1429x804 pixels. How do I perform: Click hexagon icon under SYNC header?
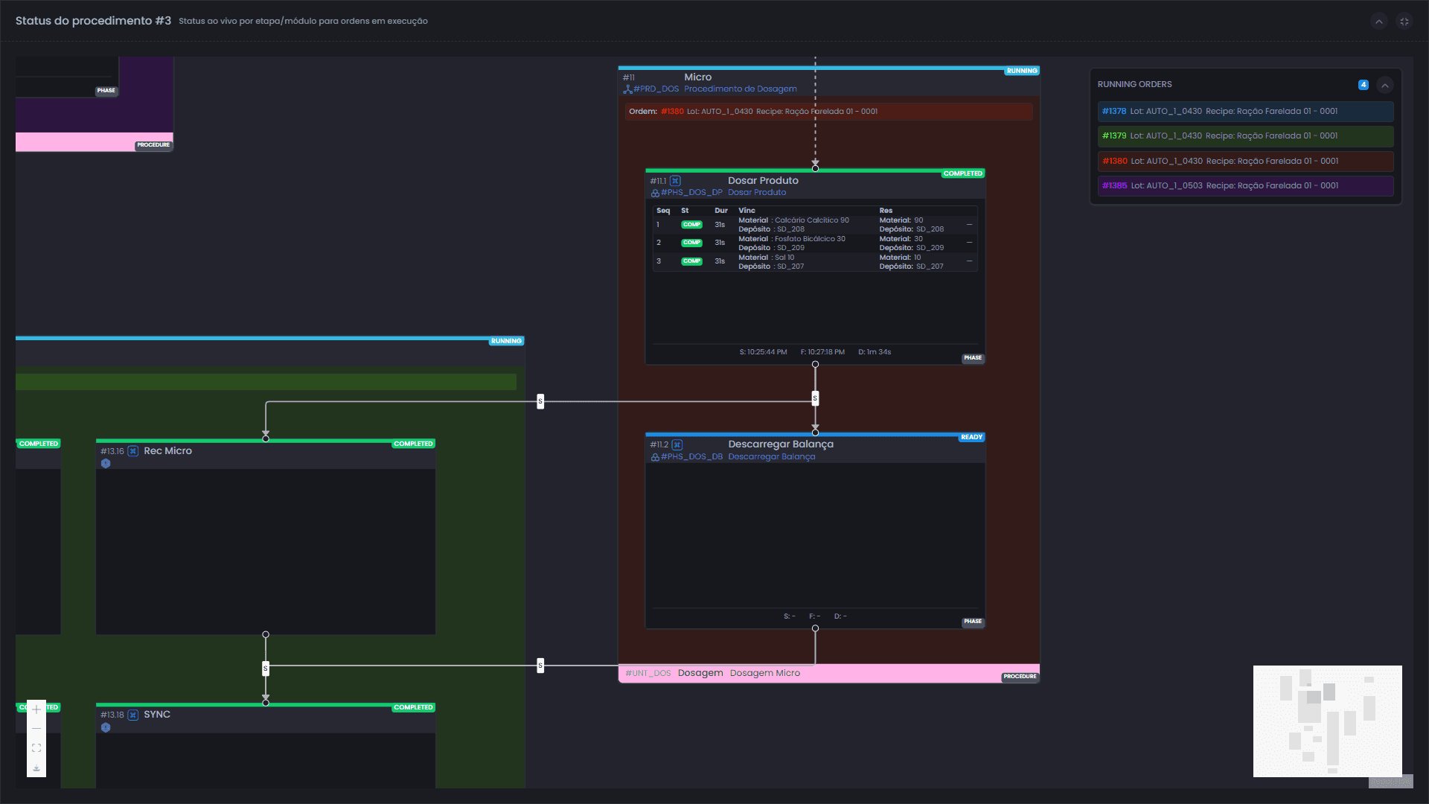point(106,728)
